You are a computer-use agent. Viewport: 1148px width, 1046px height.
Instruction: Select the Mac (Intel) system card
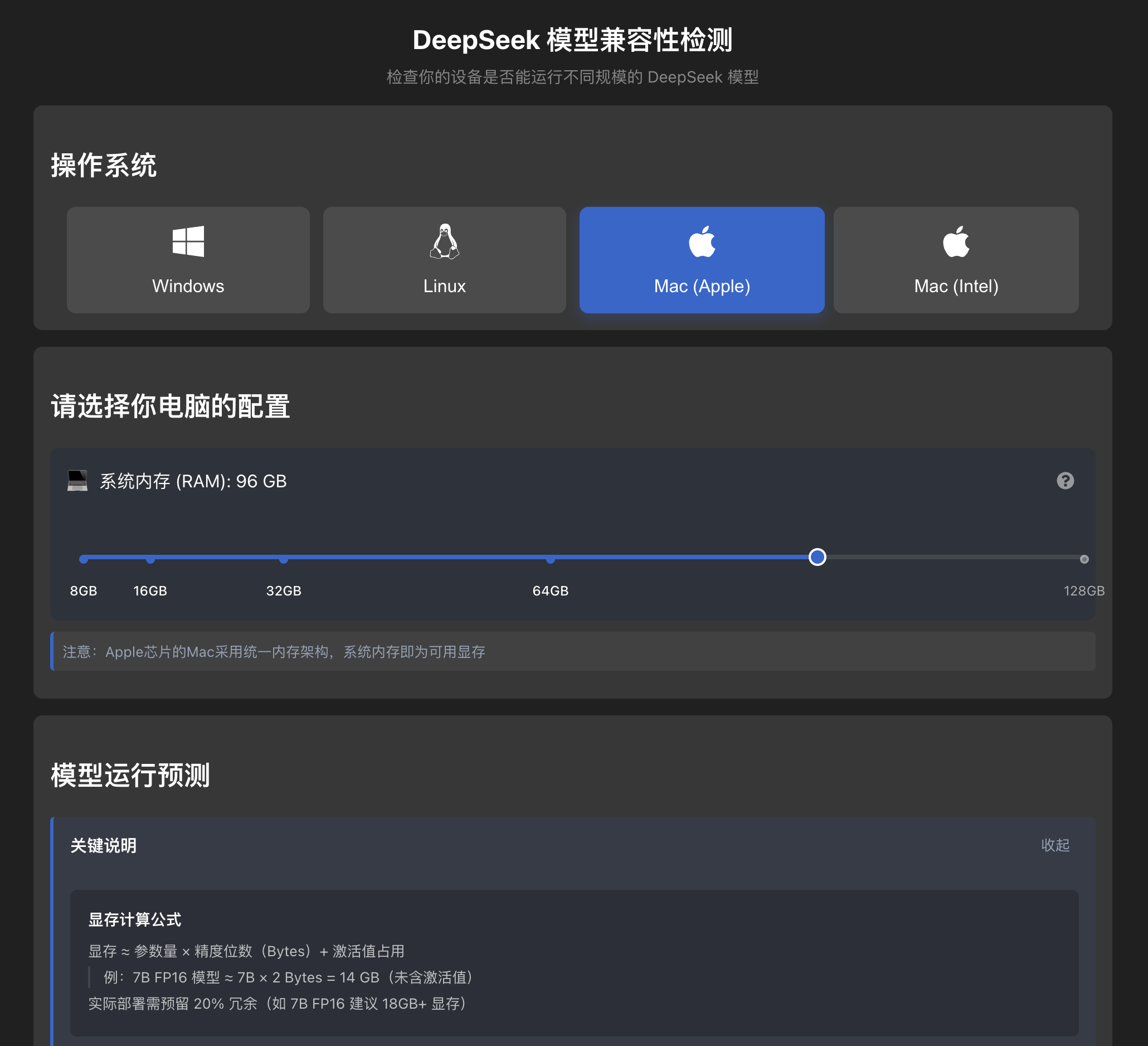(956, 260)
